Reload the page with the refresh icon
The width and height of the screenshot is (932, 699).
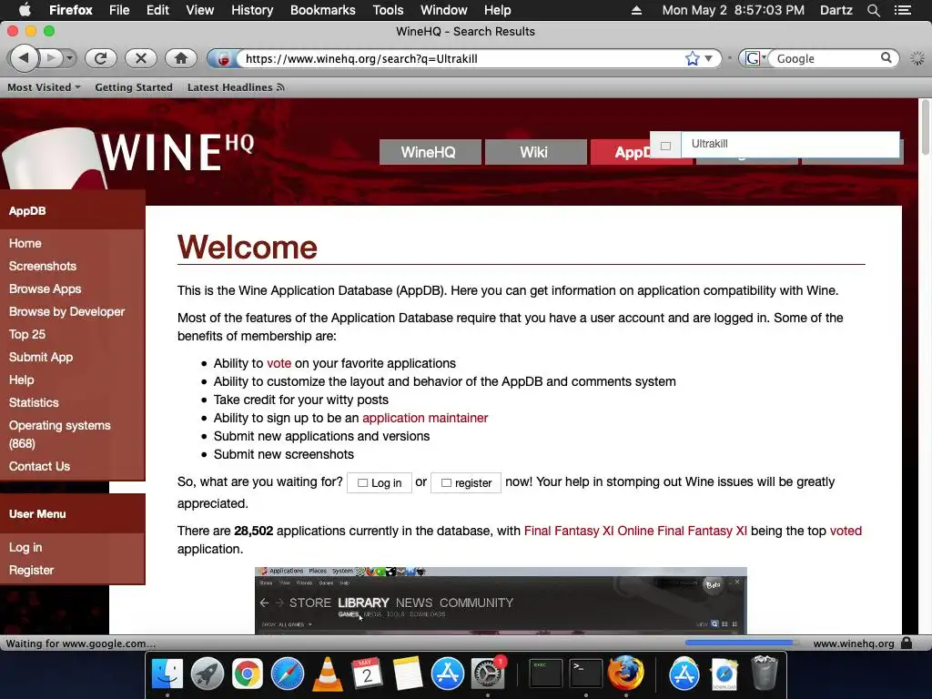click(x=100, y=58)
